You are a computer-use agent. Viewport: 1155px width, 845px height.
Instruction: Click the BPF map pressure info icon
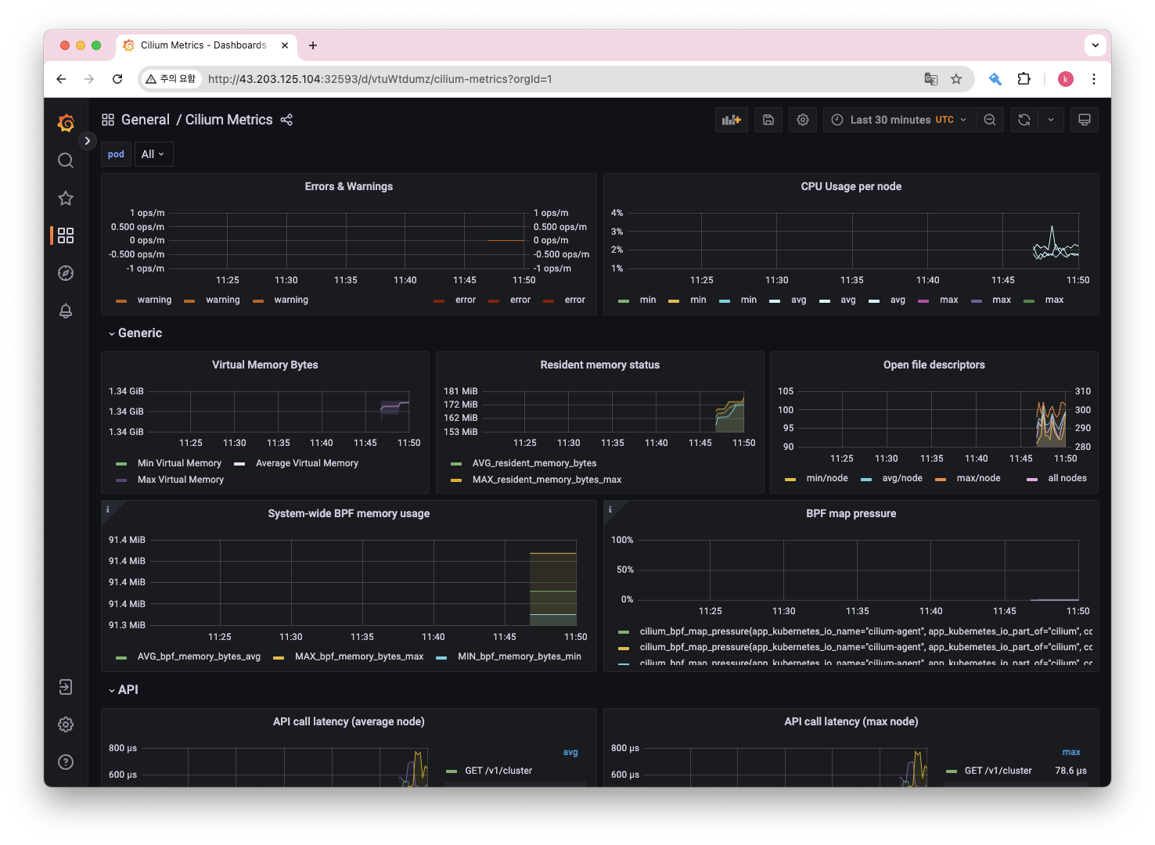coord(610,509)
